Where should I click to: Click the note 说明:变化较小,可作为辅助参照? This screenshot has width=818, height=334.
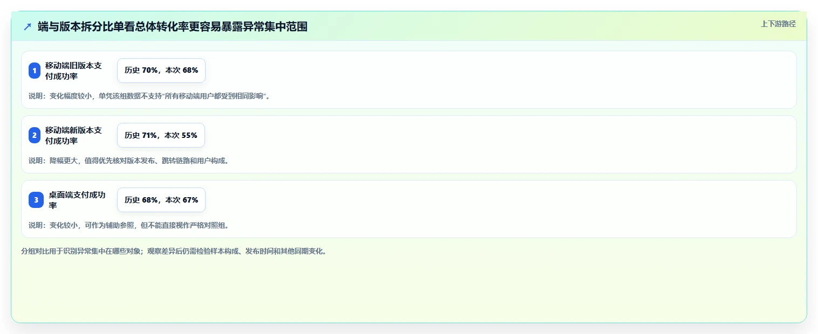(x=128, y=225)
